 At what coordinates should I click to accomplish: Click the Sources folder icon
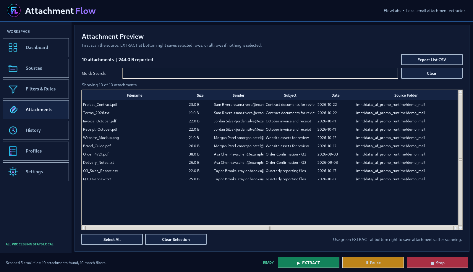pyautogui.click(x=13, y=68)
